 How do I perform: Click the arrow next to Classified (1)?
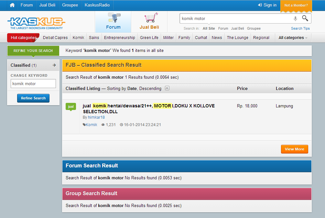click(x=54, y=65)
